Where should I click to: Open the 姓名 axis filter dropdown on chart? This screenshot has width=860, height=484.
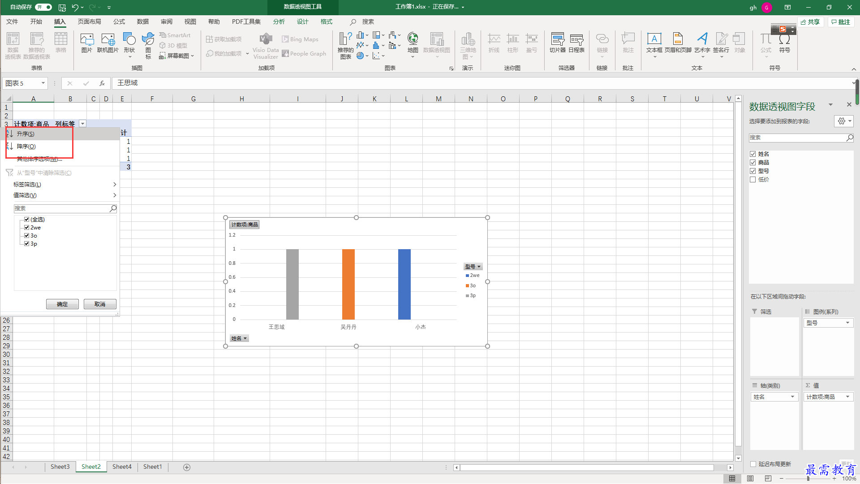[239, 338]
